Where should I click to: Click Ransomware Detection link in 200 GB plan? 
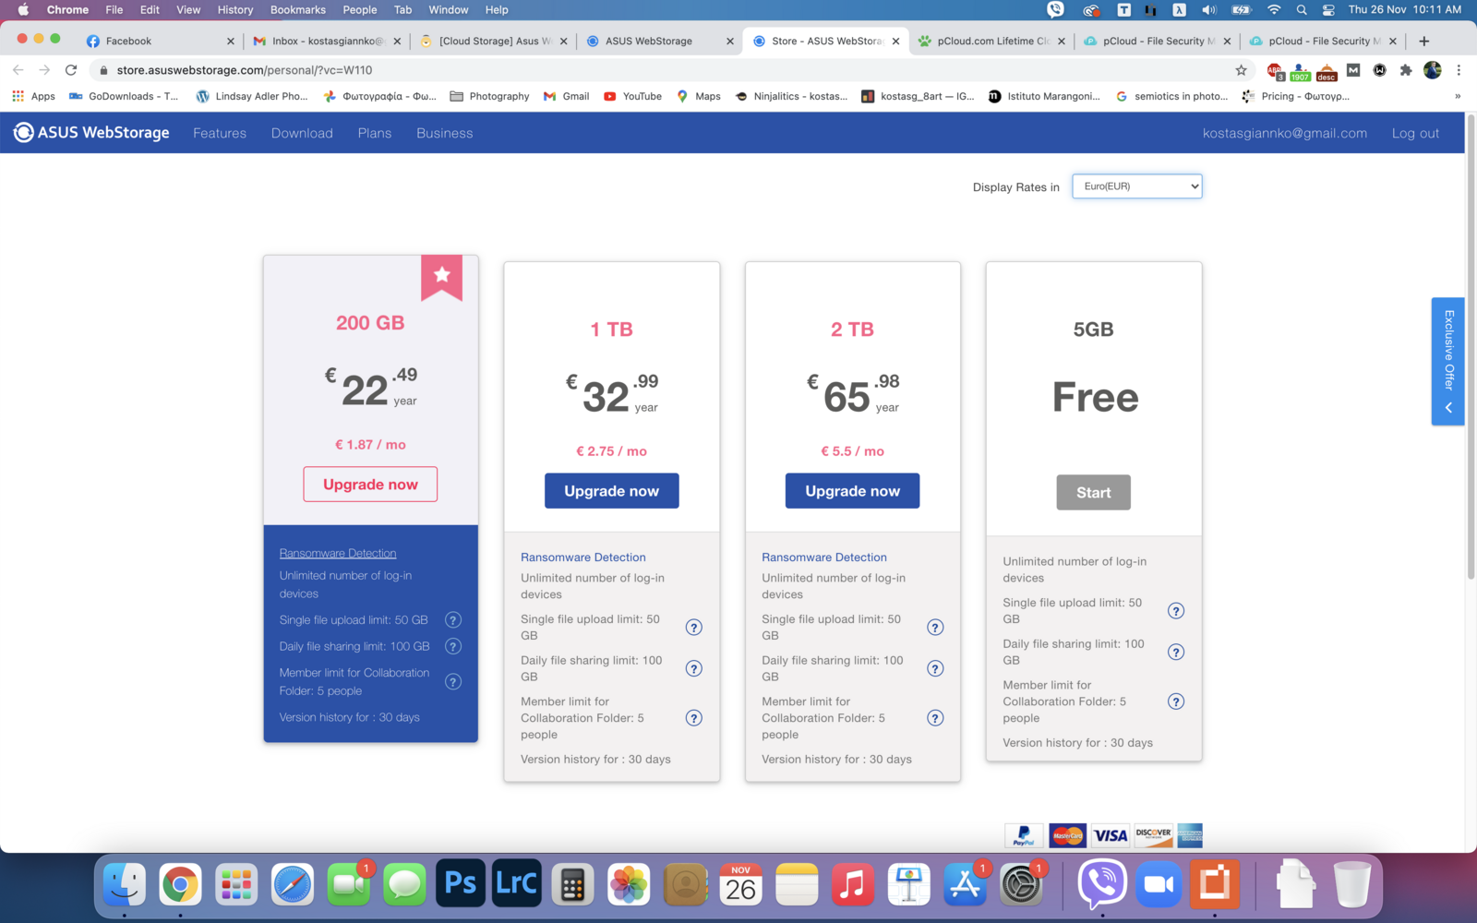pyautogui.click(x=338, y=553)
